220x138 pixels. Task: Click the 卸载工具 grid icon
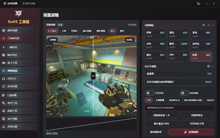click(x=4, y=111)
